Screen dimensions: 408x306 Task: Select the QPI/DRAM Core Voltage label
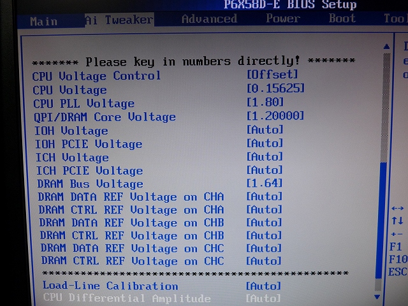pyautogui.click(x=105, y=117)
